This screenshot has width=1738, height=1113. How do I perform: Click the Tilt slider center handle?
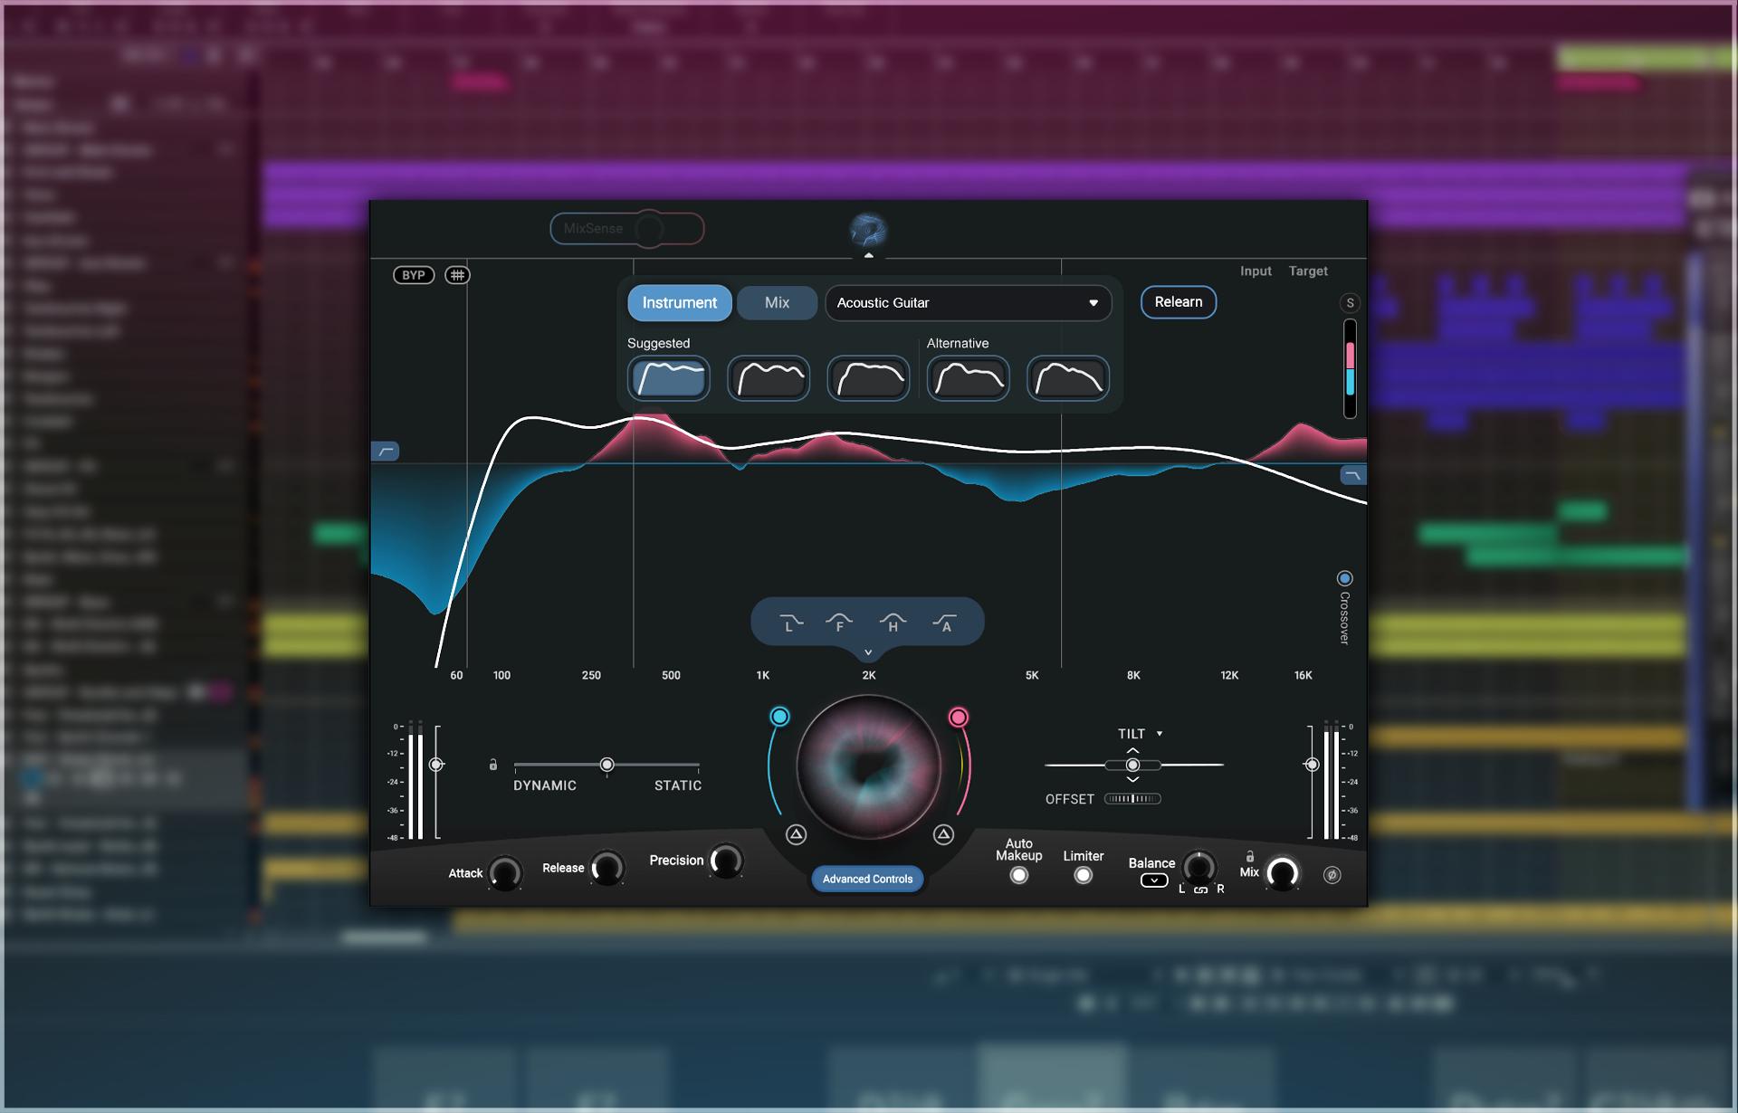1132,765
